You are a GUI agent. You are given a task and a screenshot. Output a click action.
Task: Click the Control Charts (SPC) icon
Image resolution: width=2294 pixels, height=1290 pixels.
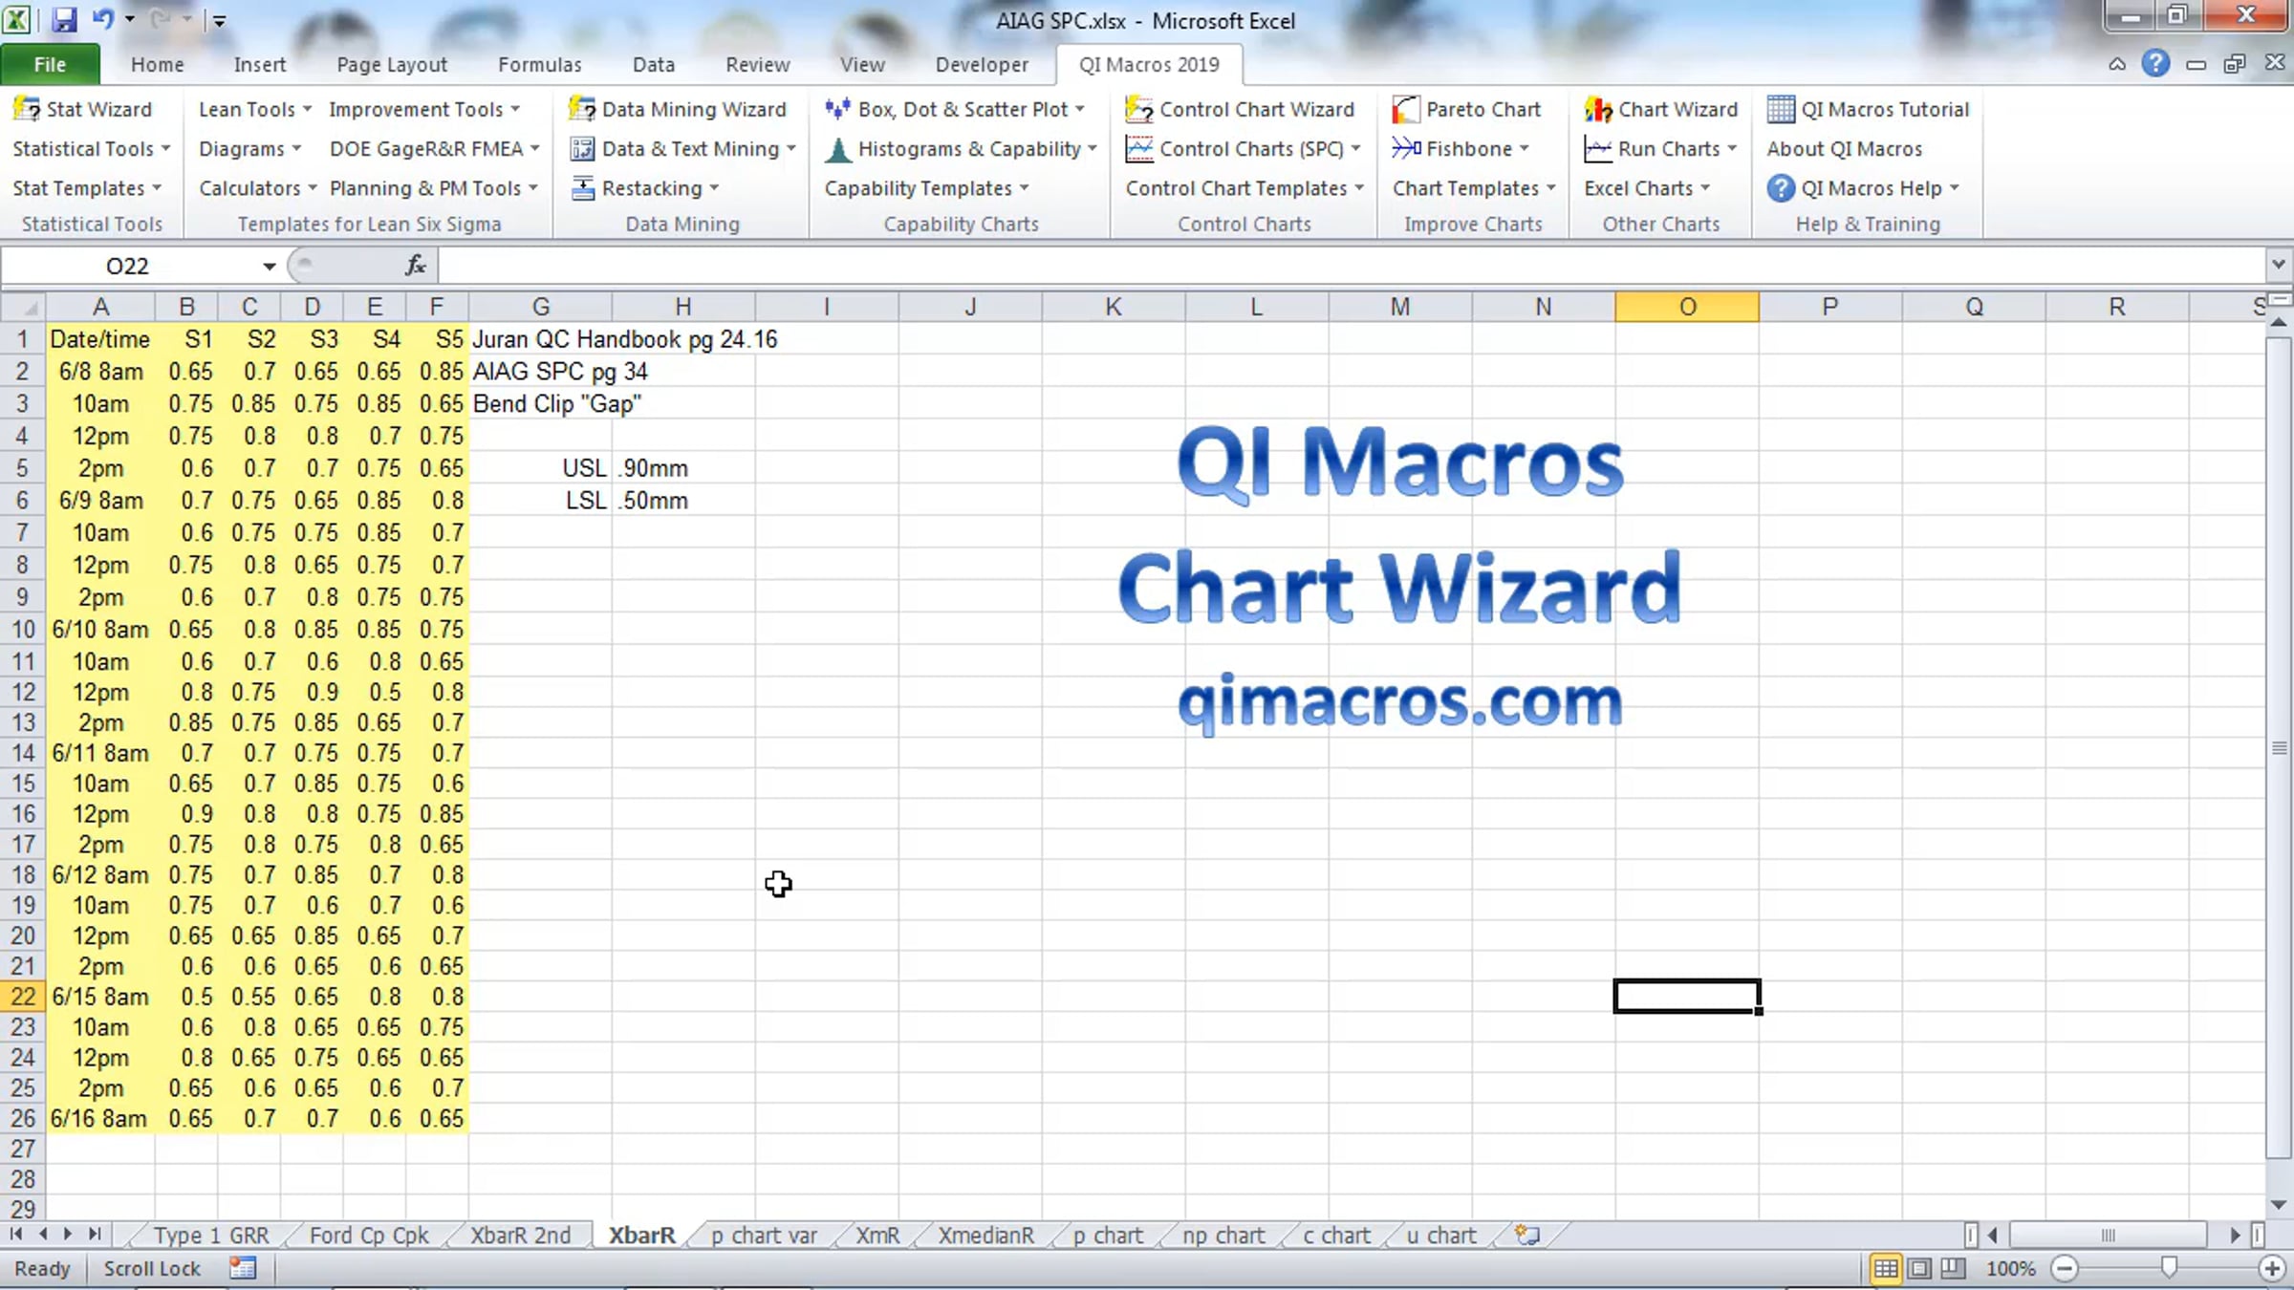point(1138,149)
